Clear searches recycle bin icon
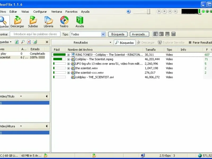This screenshot has height=159, width=212. point(35,42)
